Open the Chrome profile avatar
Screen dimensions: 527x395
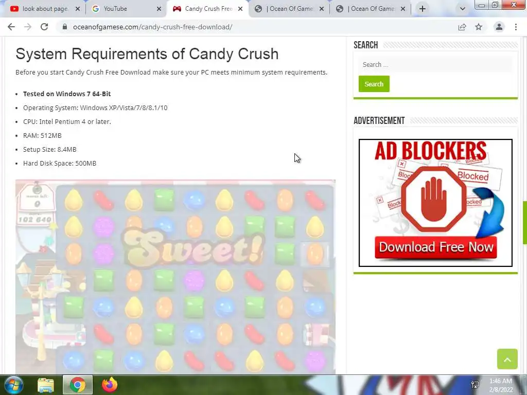coord(499,27)
